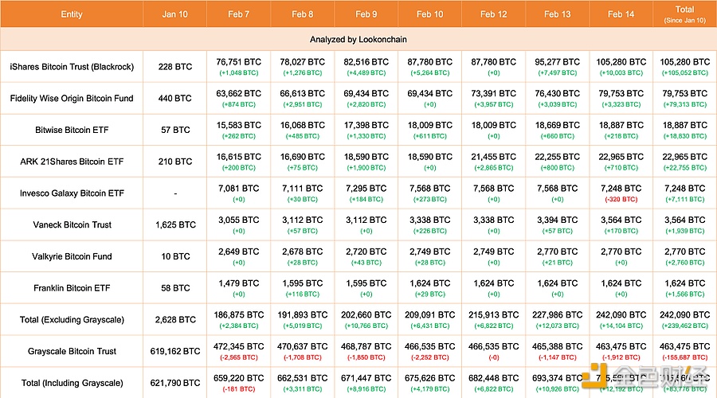
Task: Click the 621,790 BTC cell
Action: point(175,383)
